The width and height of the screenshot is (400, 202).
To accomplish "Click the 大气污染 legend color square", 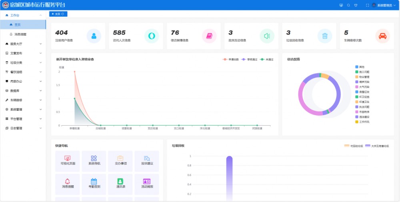I will click(x=357, y=87).
